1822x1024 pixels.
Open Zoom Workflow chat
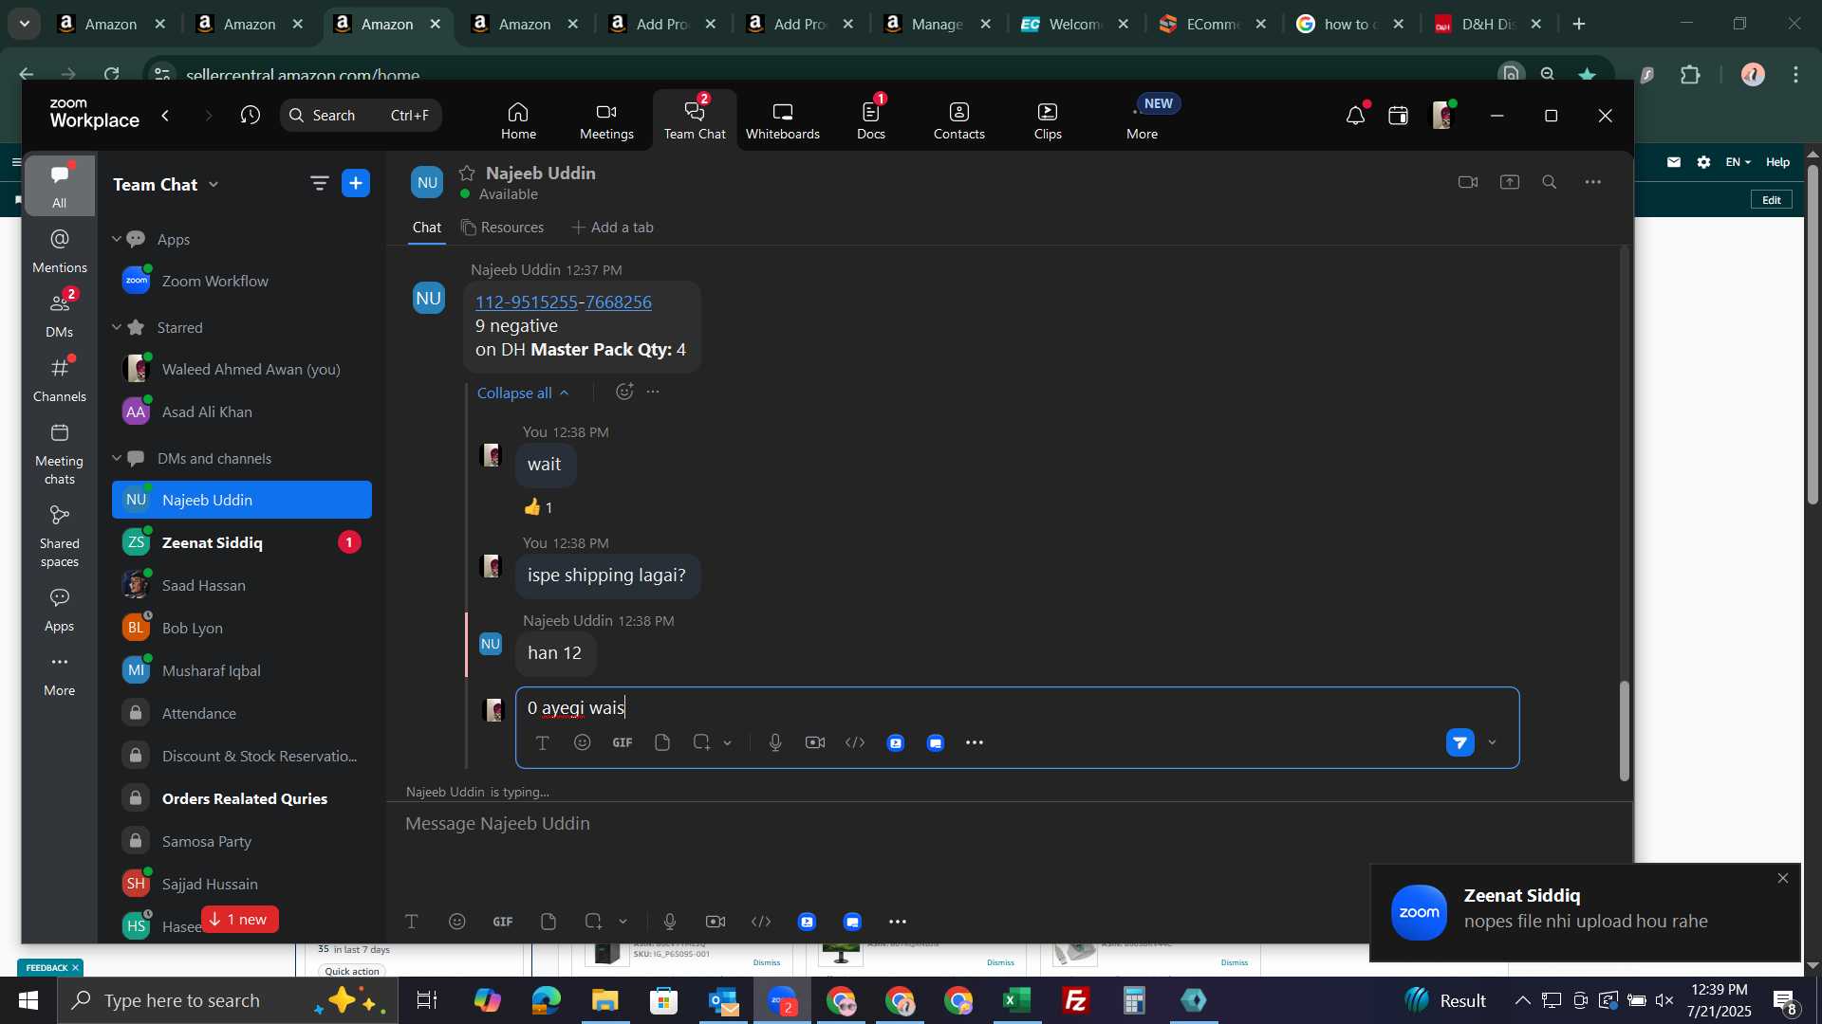pyautogui.click(x=242, y=281)
